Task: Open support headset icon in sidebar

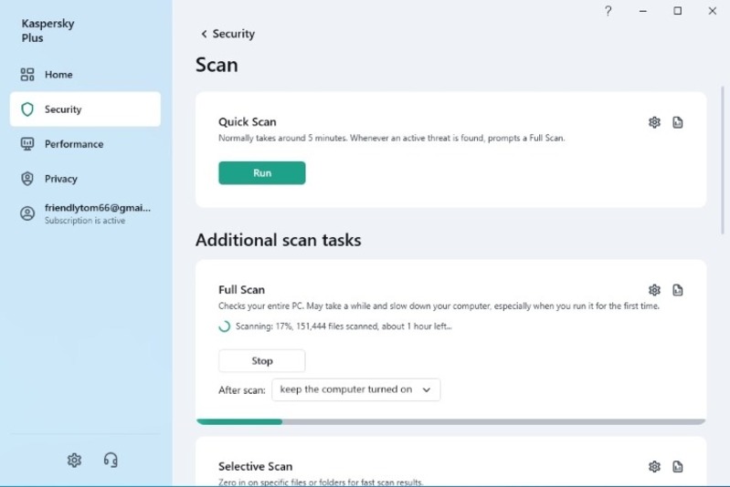Action: pos(111,460)
